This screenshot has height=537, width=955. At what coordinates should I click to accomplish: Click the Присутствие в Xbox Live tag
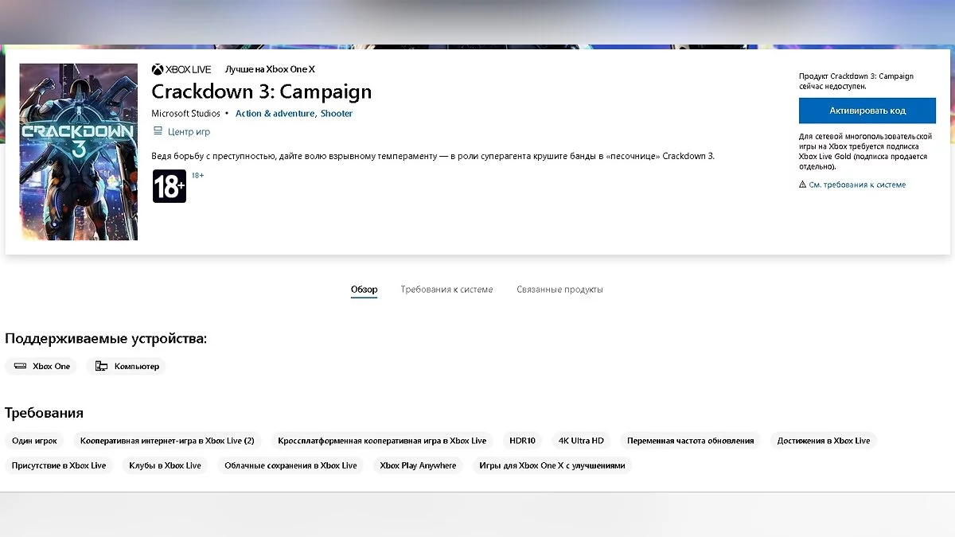(x=59, y=465)
